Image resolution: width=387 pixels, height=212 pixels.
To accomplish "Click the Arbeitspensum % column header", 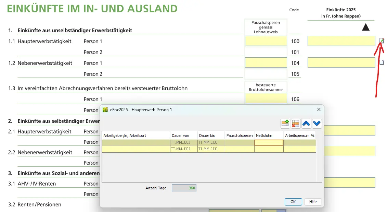I will [x=300, y=135].
